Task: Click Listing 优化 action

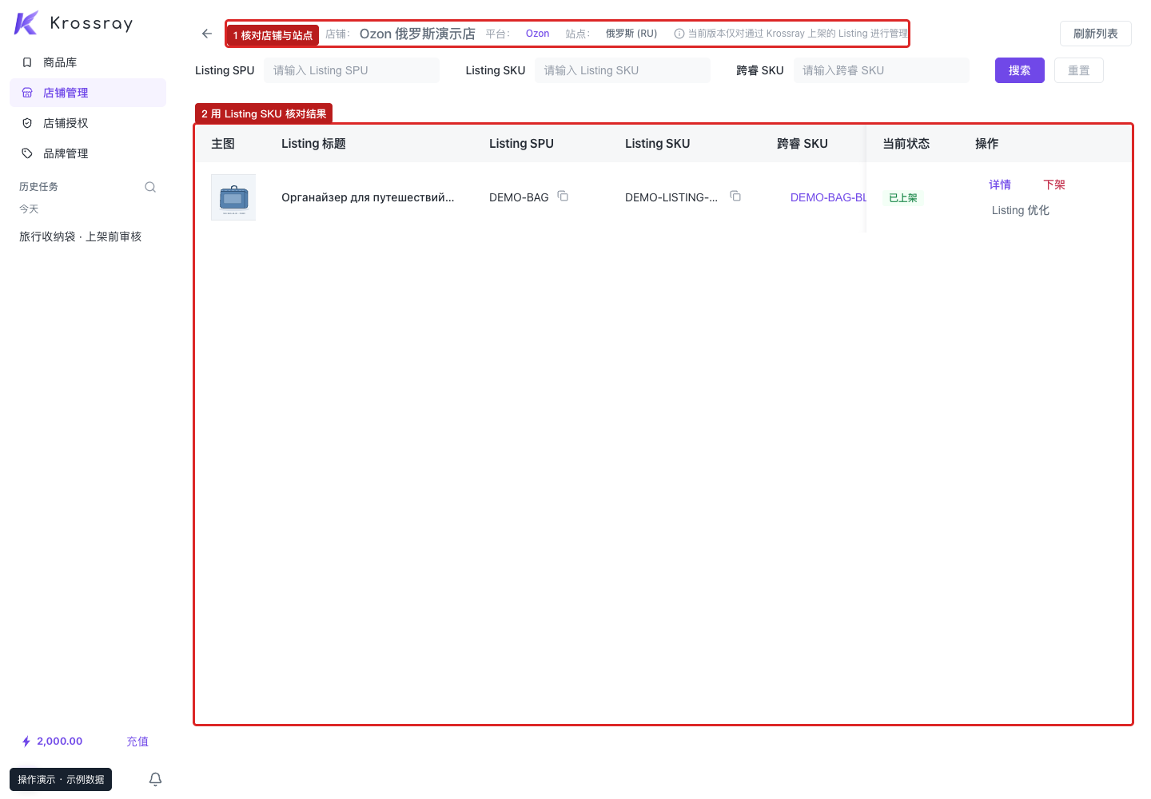Action: pos(1021,210)
